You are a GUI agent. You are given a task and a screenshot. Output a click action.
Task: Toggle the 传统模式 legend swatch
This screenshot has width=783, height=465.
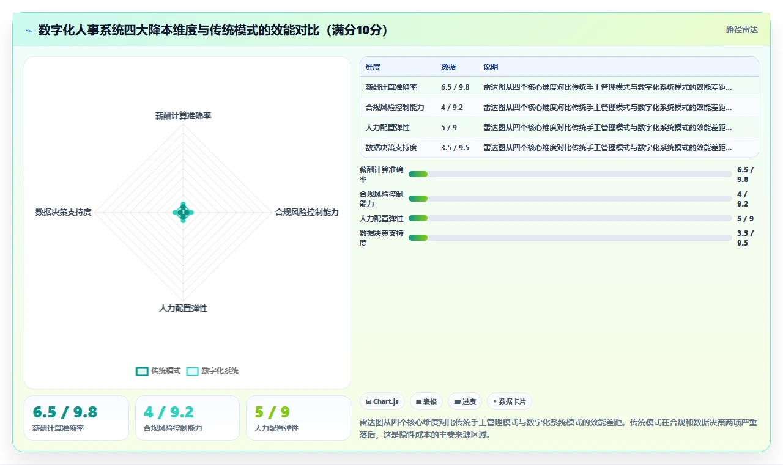[142, 371]
